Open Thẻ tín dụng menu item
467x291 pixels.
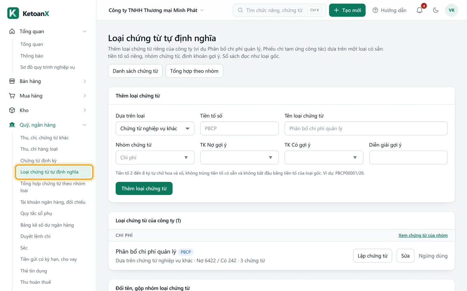[34, 271]
